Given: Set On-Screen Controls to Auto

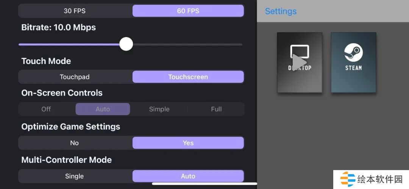Looking at the screenshot, I should (x=103, y=109).
